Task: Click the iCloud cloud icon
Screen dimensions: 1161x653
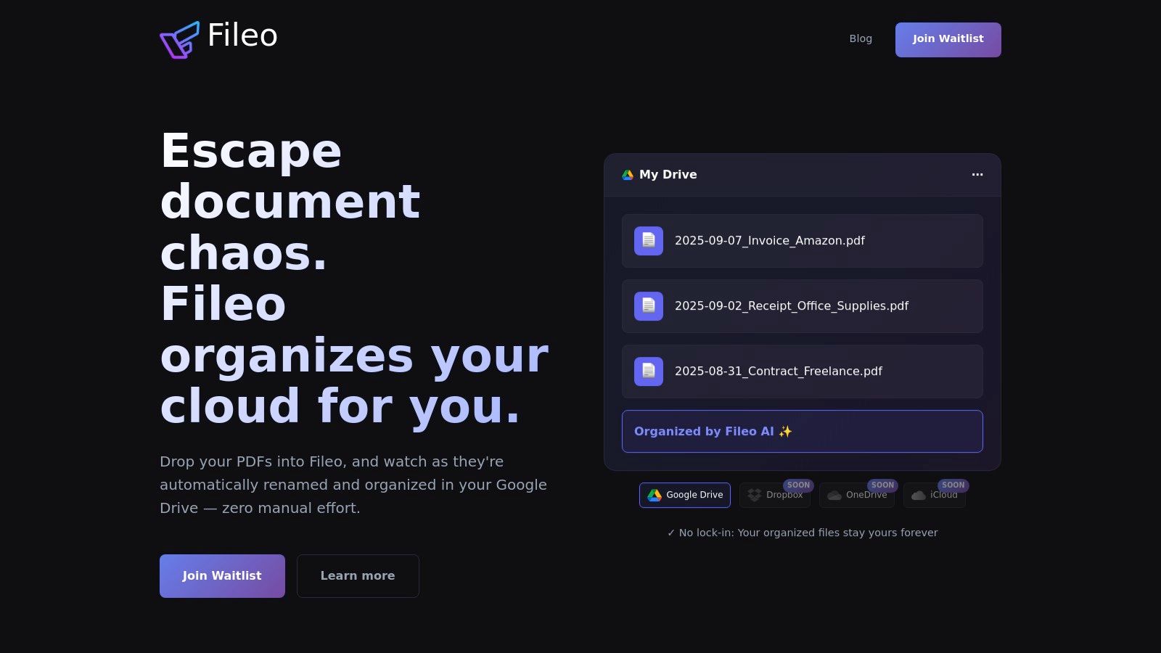Action: click(x=919, y=495)
